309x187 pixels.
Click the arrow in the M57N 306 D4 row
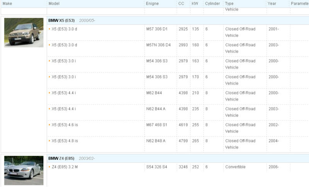[49, 45]
